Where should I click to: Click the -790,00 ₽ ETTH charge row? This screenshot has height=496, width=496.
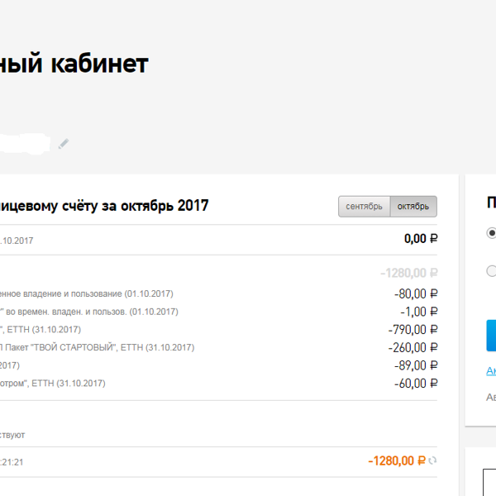pos(218,330)
